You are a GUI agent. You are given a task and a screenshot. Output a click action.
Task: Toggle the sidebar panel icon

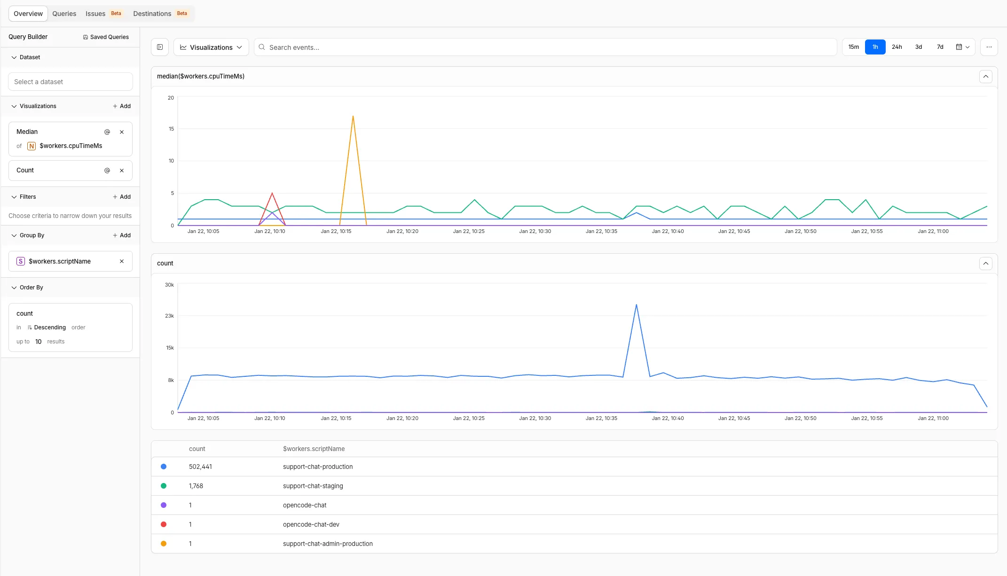160,47
